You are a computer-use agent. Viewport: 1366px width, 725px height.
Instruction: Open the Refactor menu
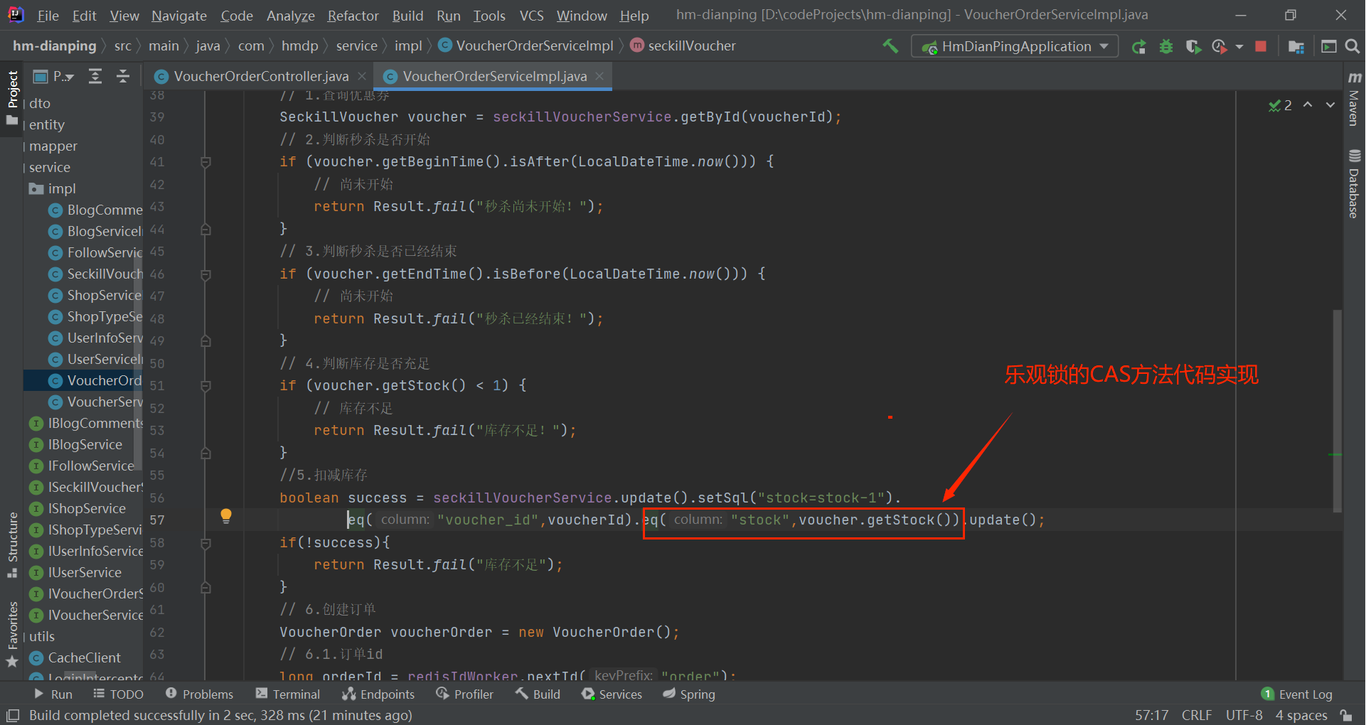[353, 16]
